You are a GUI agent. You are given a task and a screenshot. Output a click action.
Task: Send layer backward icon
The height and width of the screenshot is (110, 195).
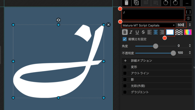point(156,3)
